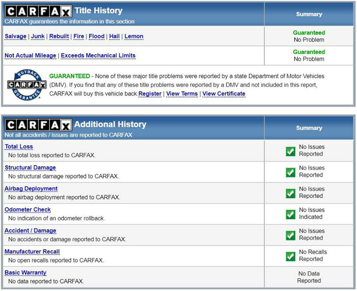This screenshot has height=291, width=357.
Task: Click green checkmark for Accident / Damage row
Action: [290, 235]
